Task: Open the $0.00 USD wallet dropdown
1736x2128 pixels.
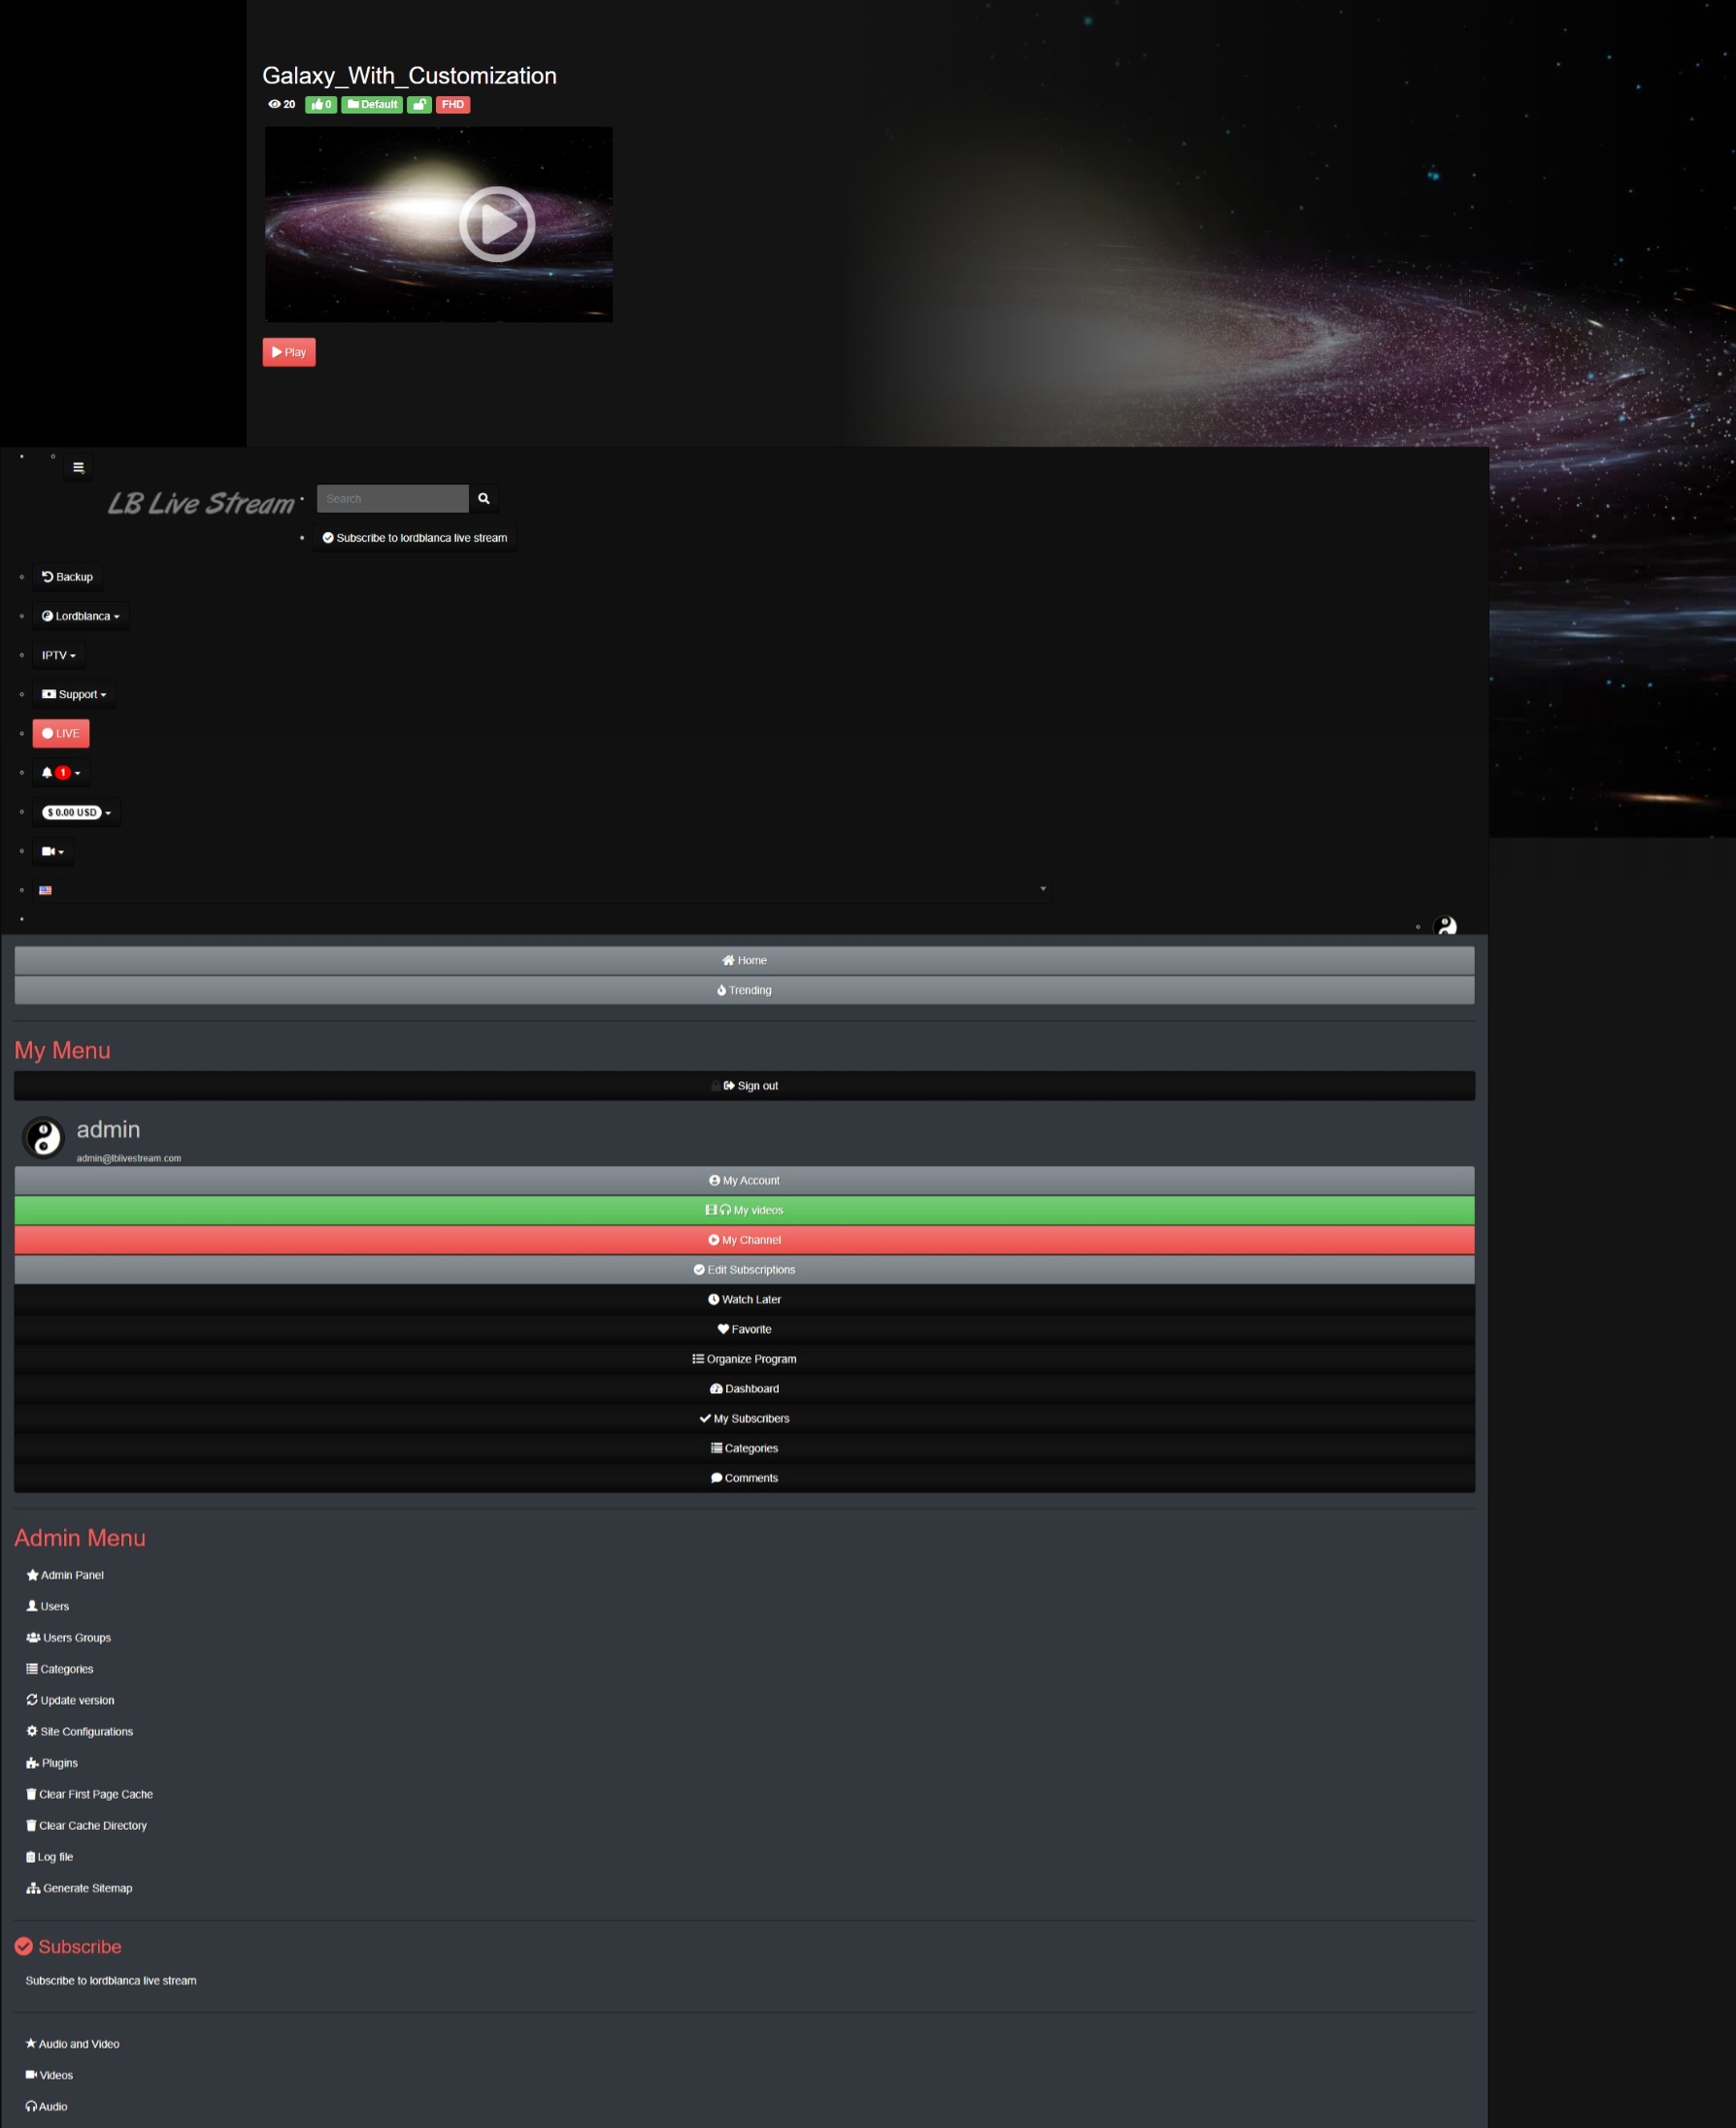Action: pos(77,812)
